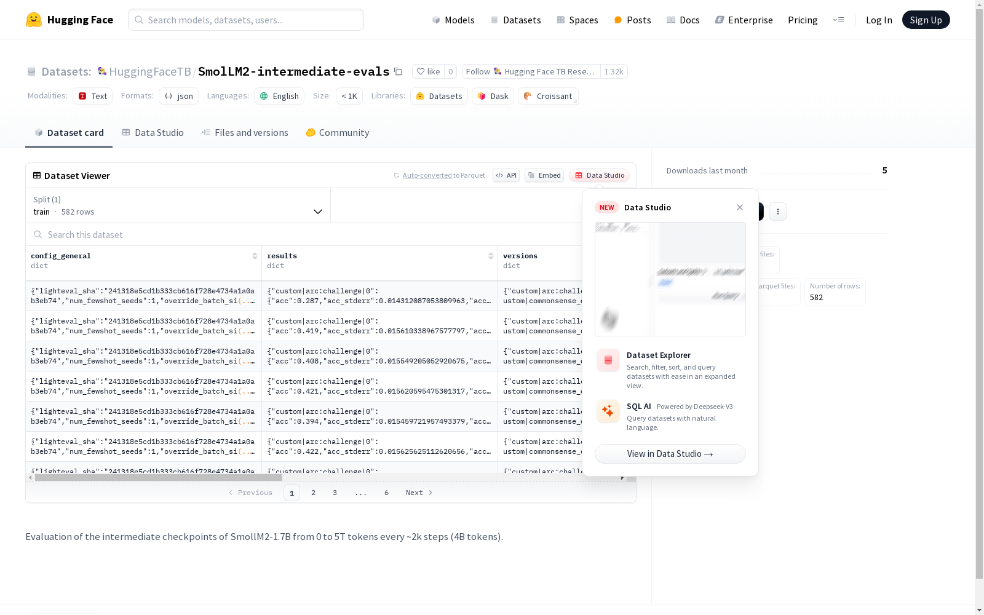Click the results cell with acc 0.421
The height and width of the screenshot is (615, 984).
[x=379, y=386]
